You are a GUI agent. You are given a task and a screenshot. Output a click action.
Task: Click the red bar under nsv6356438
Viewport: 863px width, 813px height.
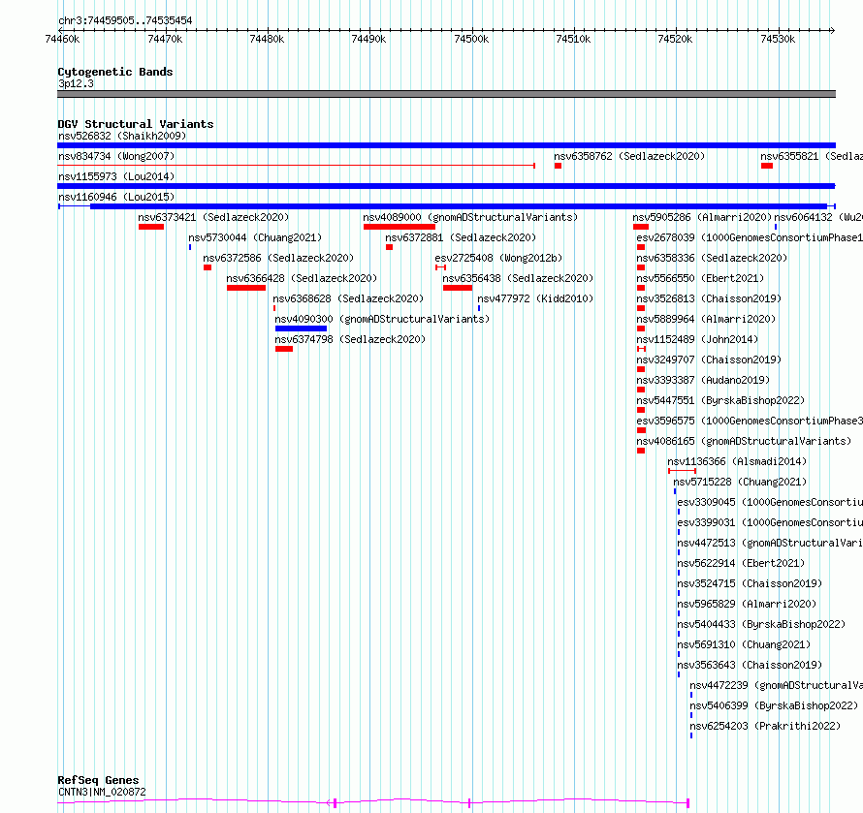pyautogui.click(x=458, y=288)
